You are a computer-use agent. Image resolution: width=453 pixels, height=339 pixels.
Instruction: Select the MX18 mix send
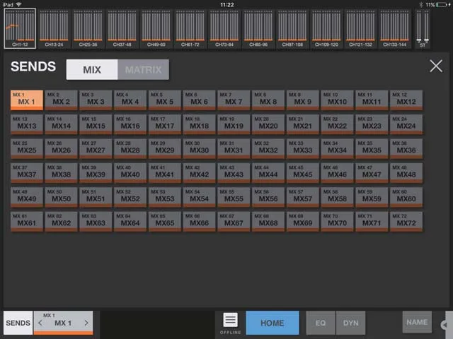199,124
